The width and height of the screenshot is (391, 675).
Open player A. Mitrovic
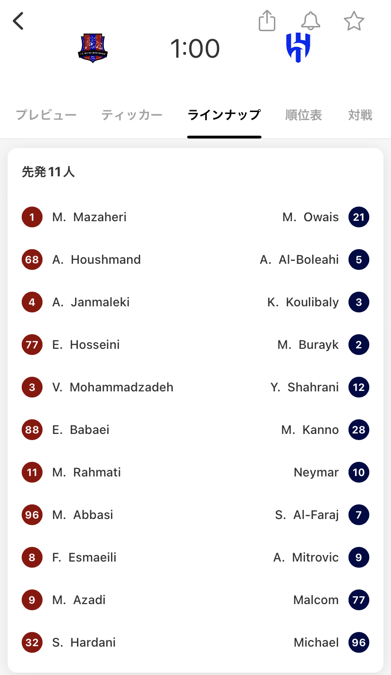point(306,557)
